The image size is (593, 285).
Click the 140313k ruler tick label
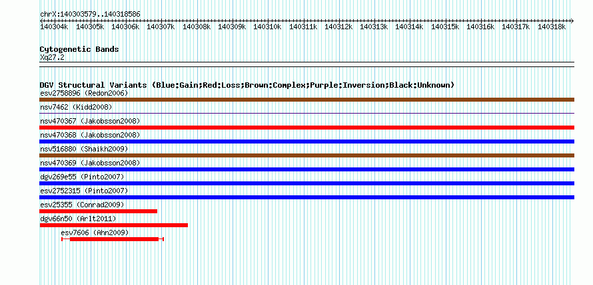click(x=374, y=27)
